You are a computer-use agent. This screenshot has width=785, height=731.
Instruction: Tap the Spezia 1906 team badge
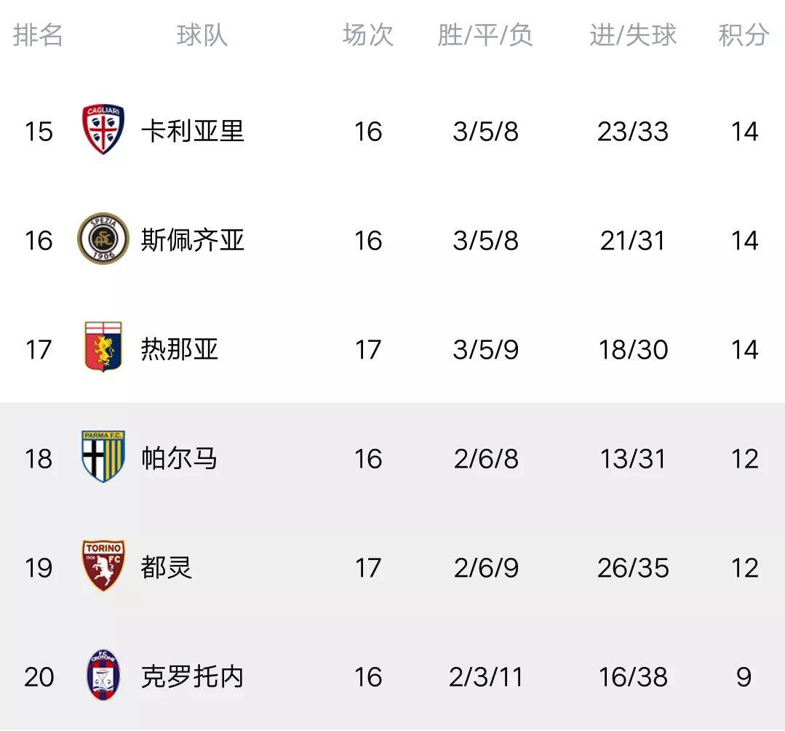click(x=103, y=239)
